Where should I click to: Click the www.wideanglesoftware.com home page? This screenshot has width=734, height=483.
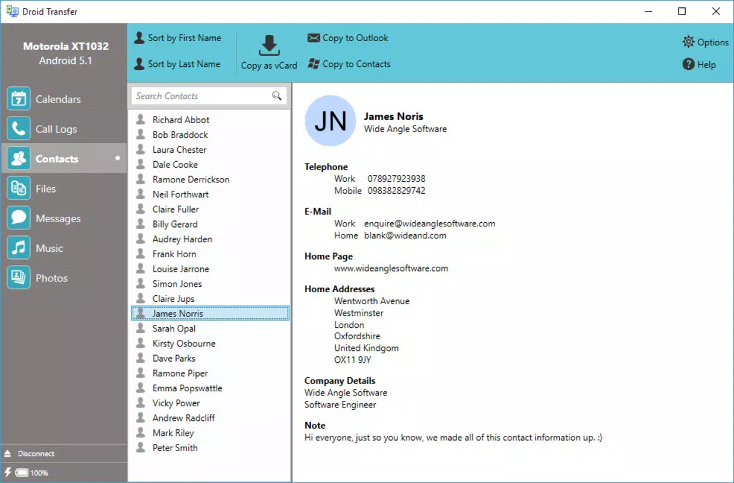391,268
